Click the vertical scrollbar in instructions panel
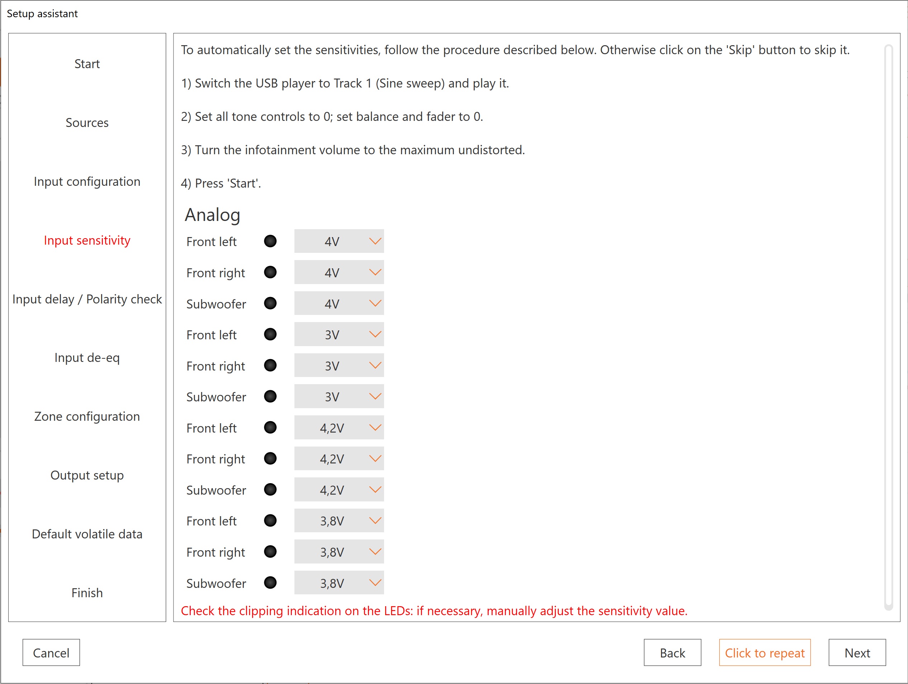Image resolution: width=908 pixels, height=684 pixels. click(888, 329)
